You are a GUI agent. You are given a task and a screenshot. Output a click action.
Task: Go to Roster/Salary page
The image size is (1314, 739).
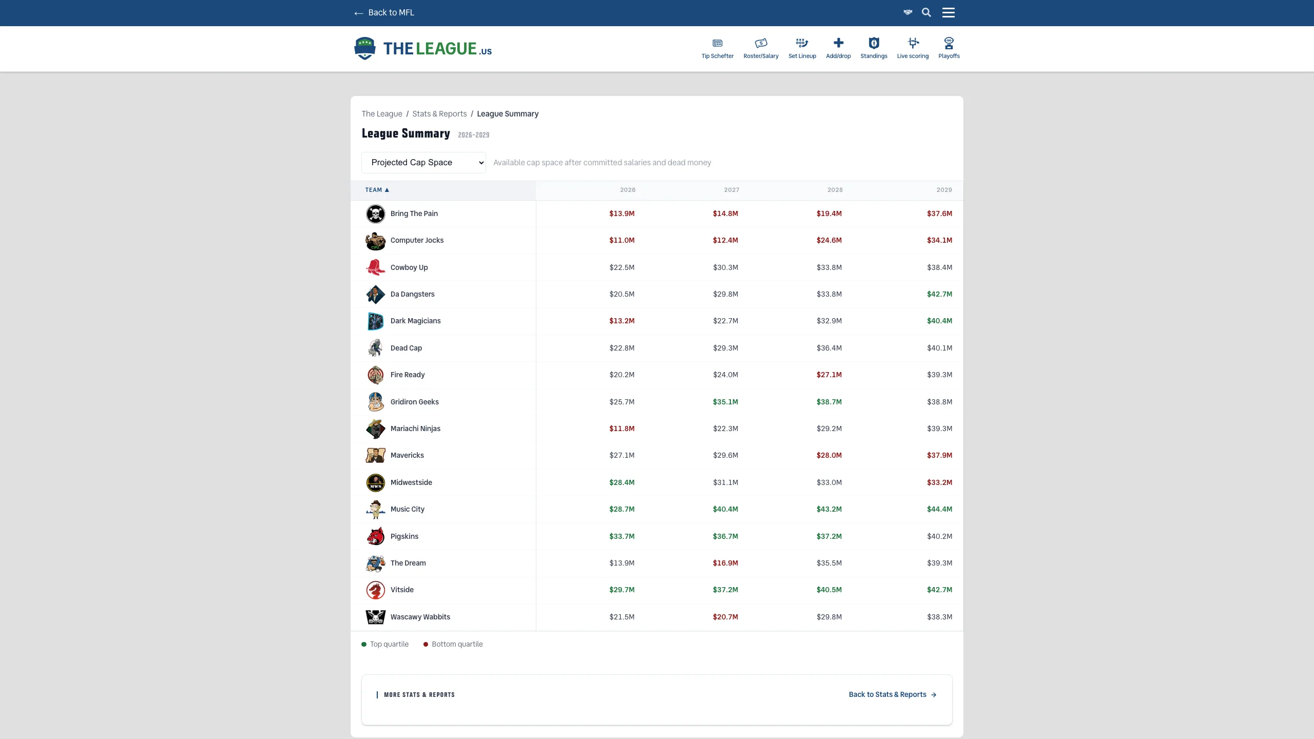point(761,48)
